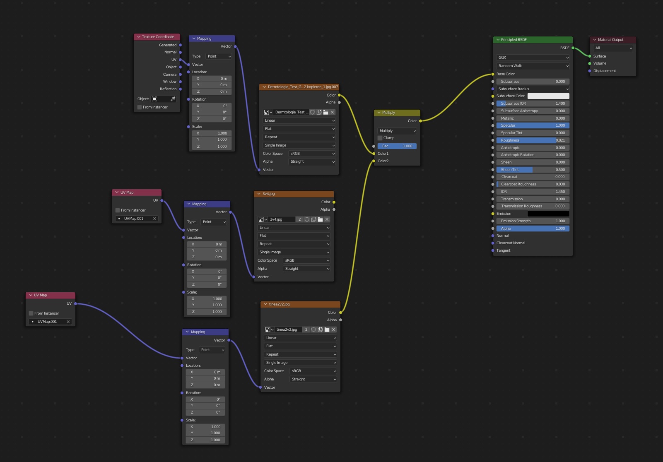Unlink image from tinea2v2.jpg texture node
663x462 pixels.
333,330
